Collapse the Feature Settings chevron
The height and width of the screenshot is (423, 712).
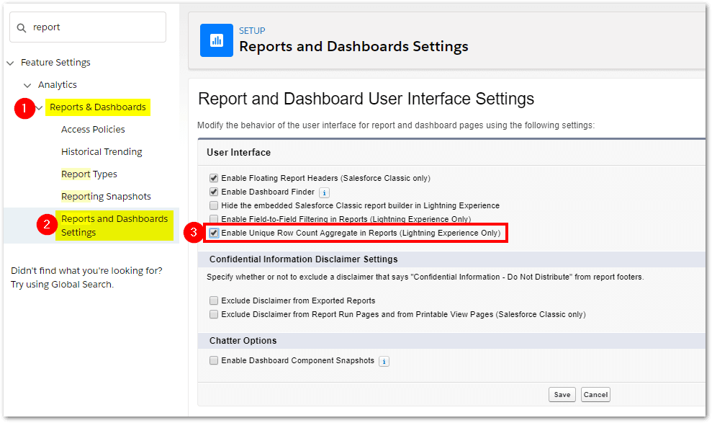pyautogui.click(x=11, y=63)
